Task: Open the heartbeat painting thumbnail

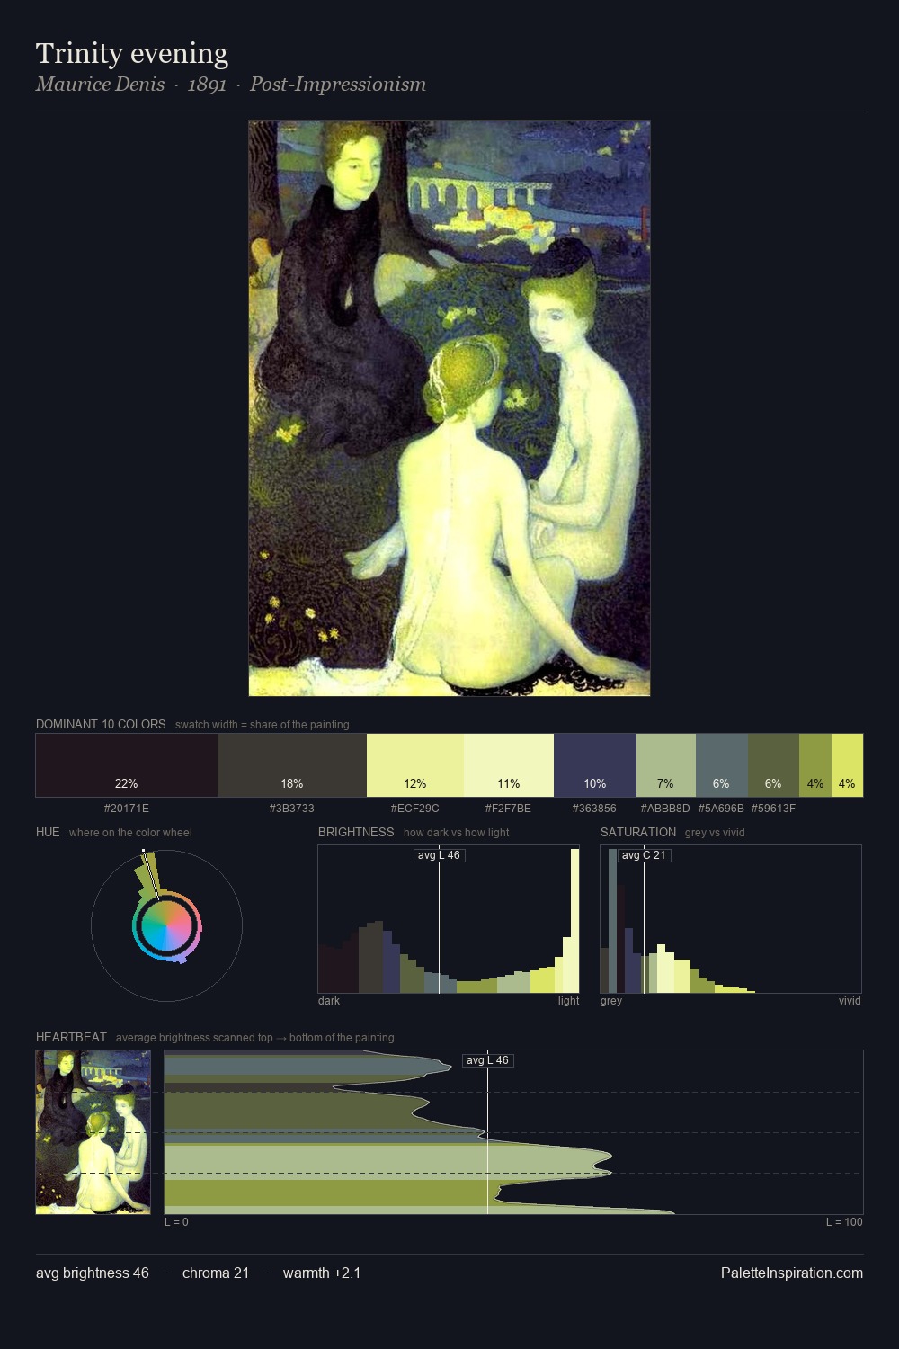Action: (93, 1132)
